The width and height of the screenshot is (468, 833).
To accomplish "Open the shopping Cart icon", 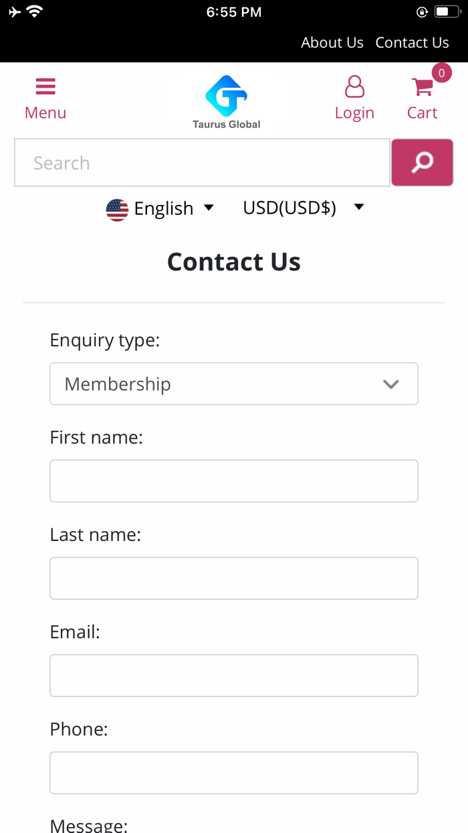I will point(422,86).
